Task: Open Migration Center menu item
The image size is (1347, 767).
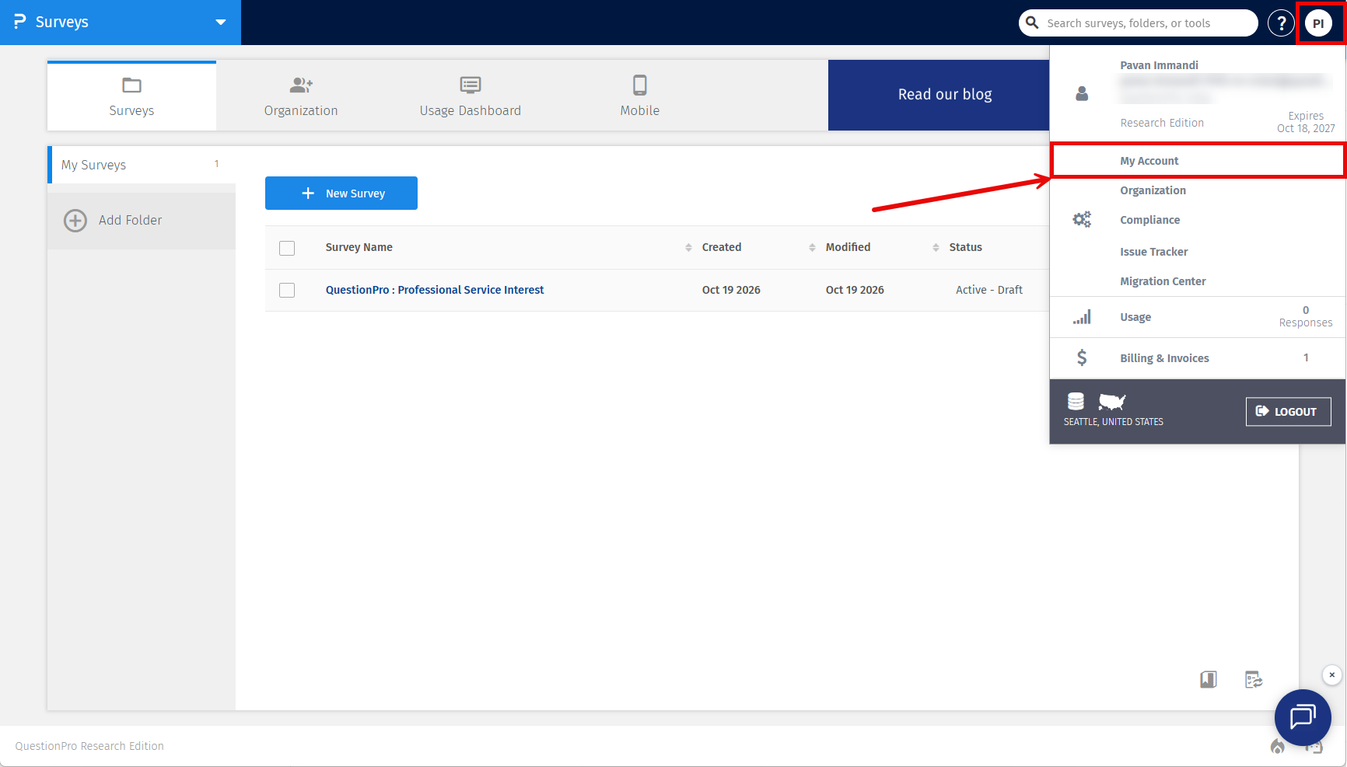Action: [1163, 281]
